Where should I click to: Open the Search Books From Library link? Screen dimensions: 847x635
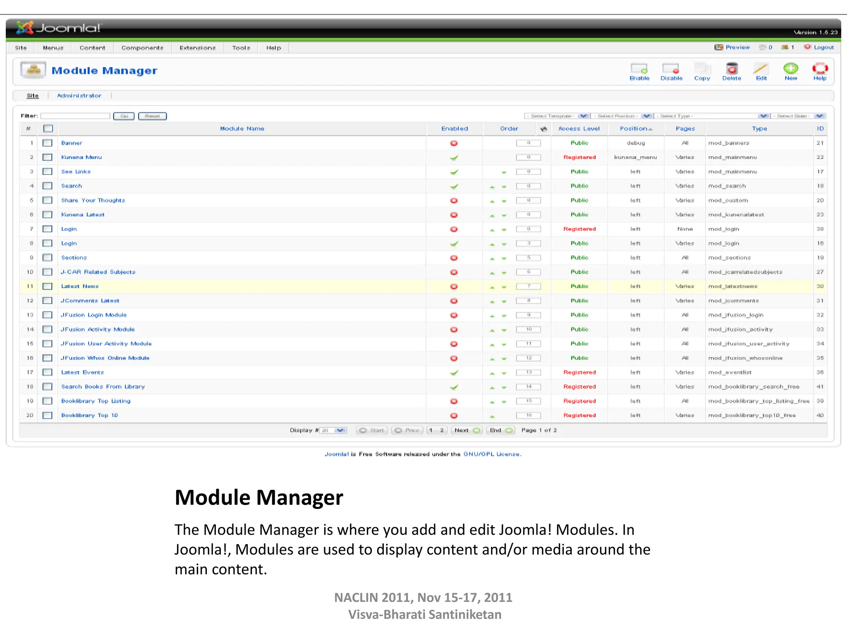coord(103,387)
